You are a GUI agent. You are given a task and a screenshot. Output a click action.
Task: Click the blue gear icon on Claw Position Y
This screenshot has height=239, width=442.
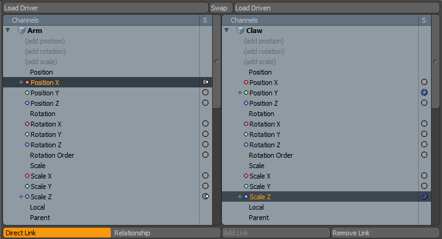[424, 92]
